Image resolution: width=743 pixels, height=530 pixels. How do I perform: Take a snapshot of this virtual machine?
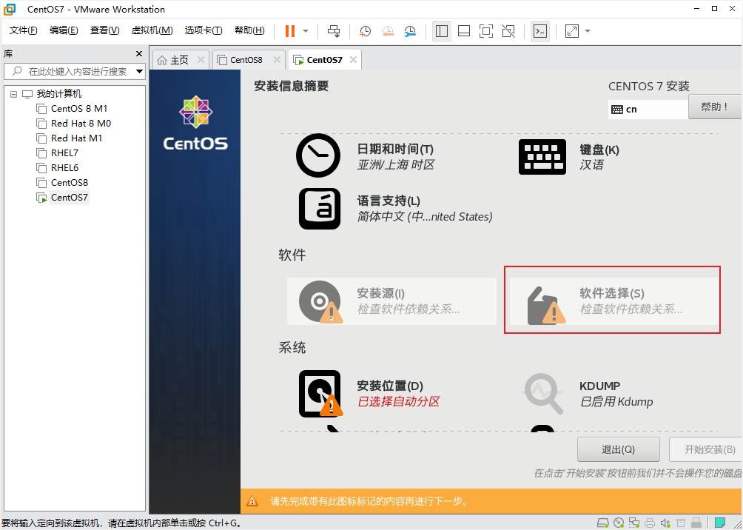pos(365,31)
